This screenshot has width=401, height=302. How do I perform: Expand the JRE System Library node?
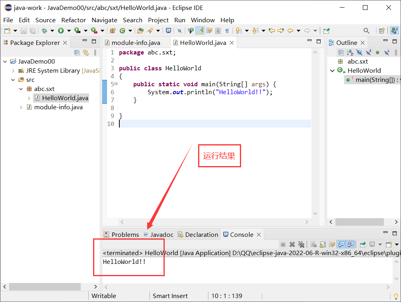click(13, 71)
